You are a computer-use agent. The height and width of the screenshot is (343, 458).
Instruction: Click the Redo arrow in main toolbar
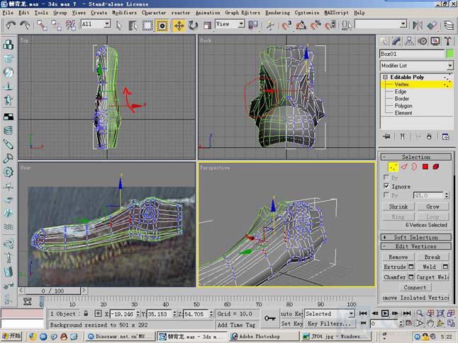coord(25,25)
